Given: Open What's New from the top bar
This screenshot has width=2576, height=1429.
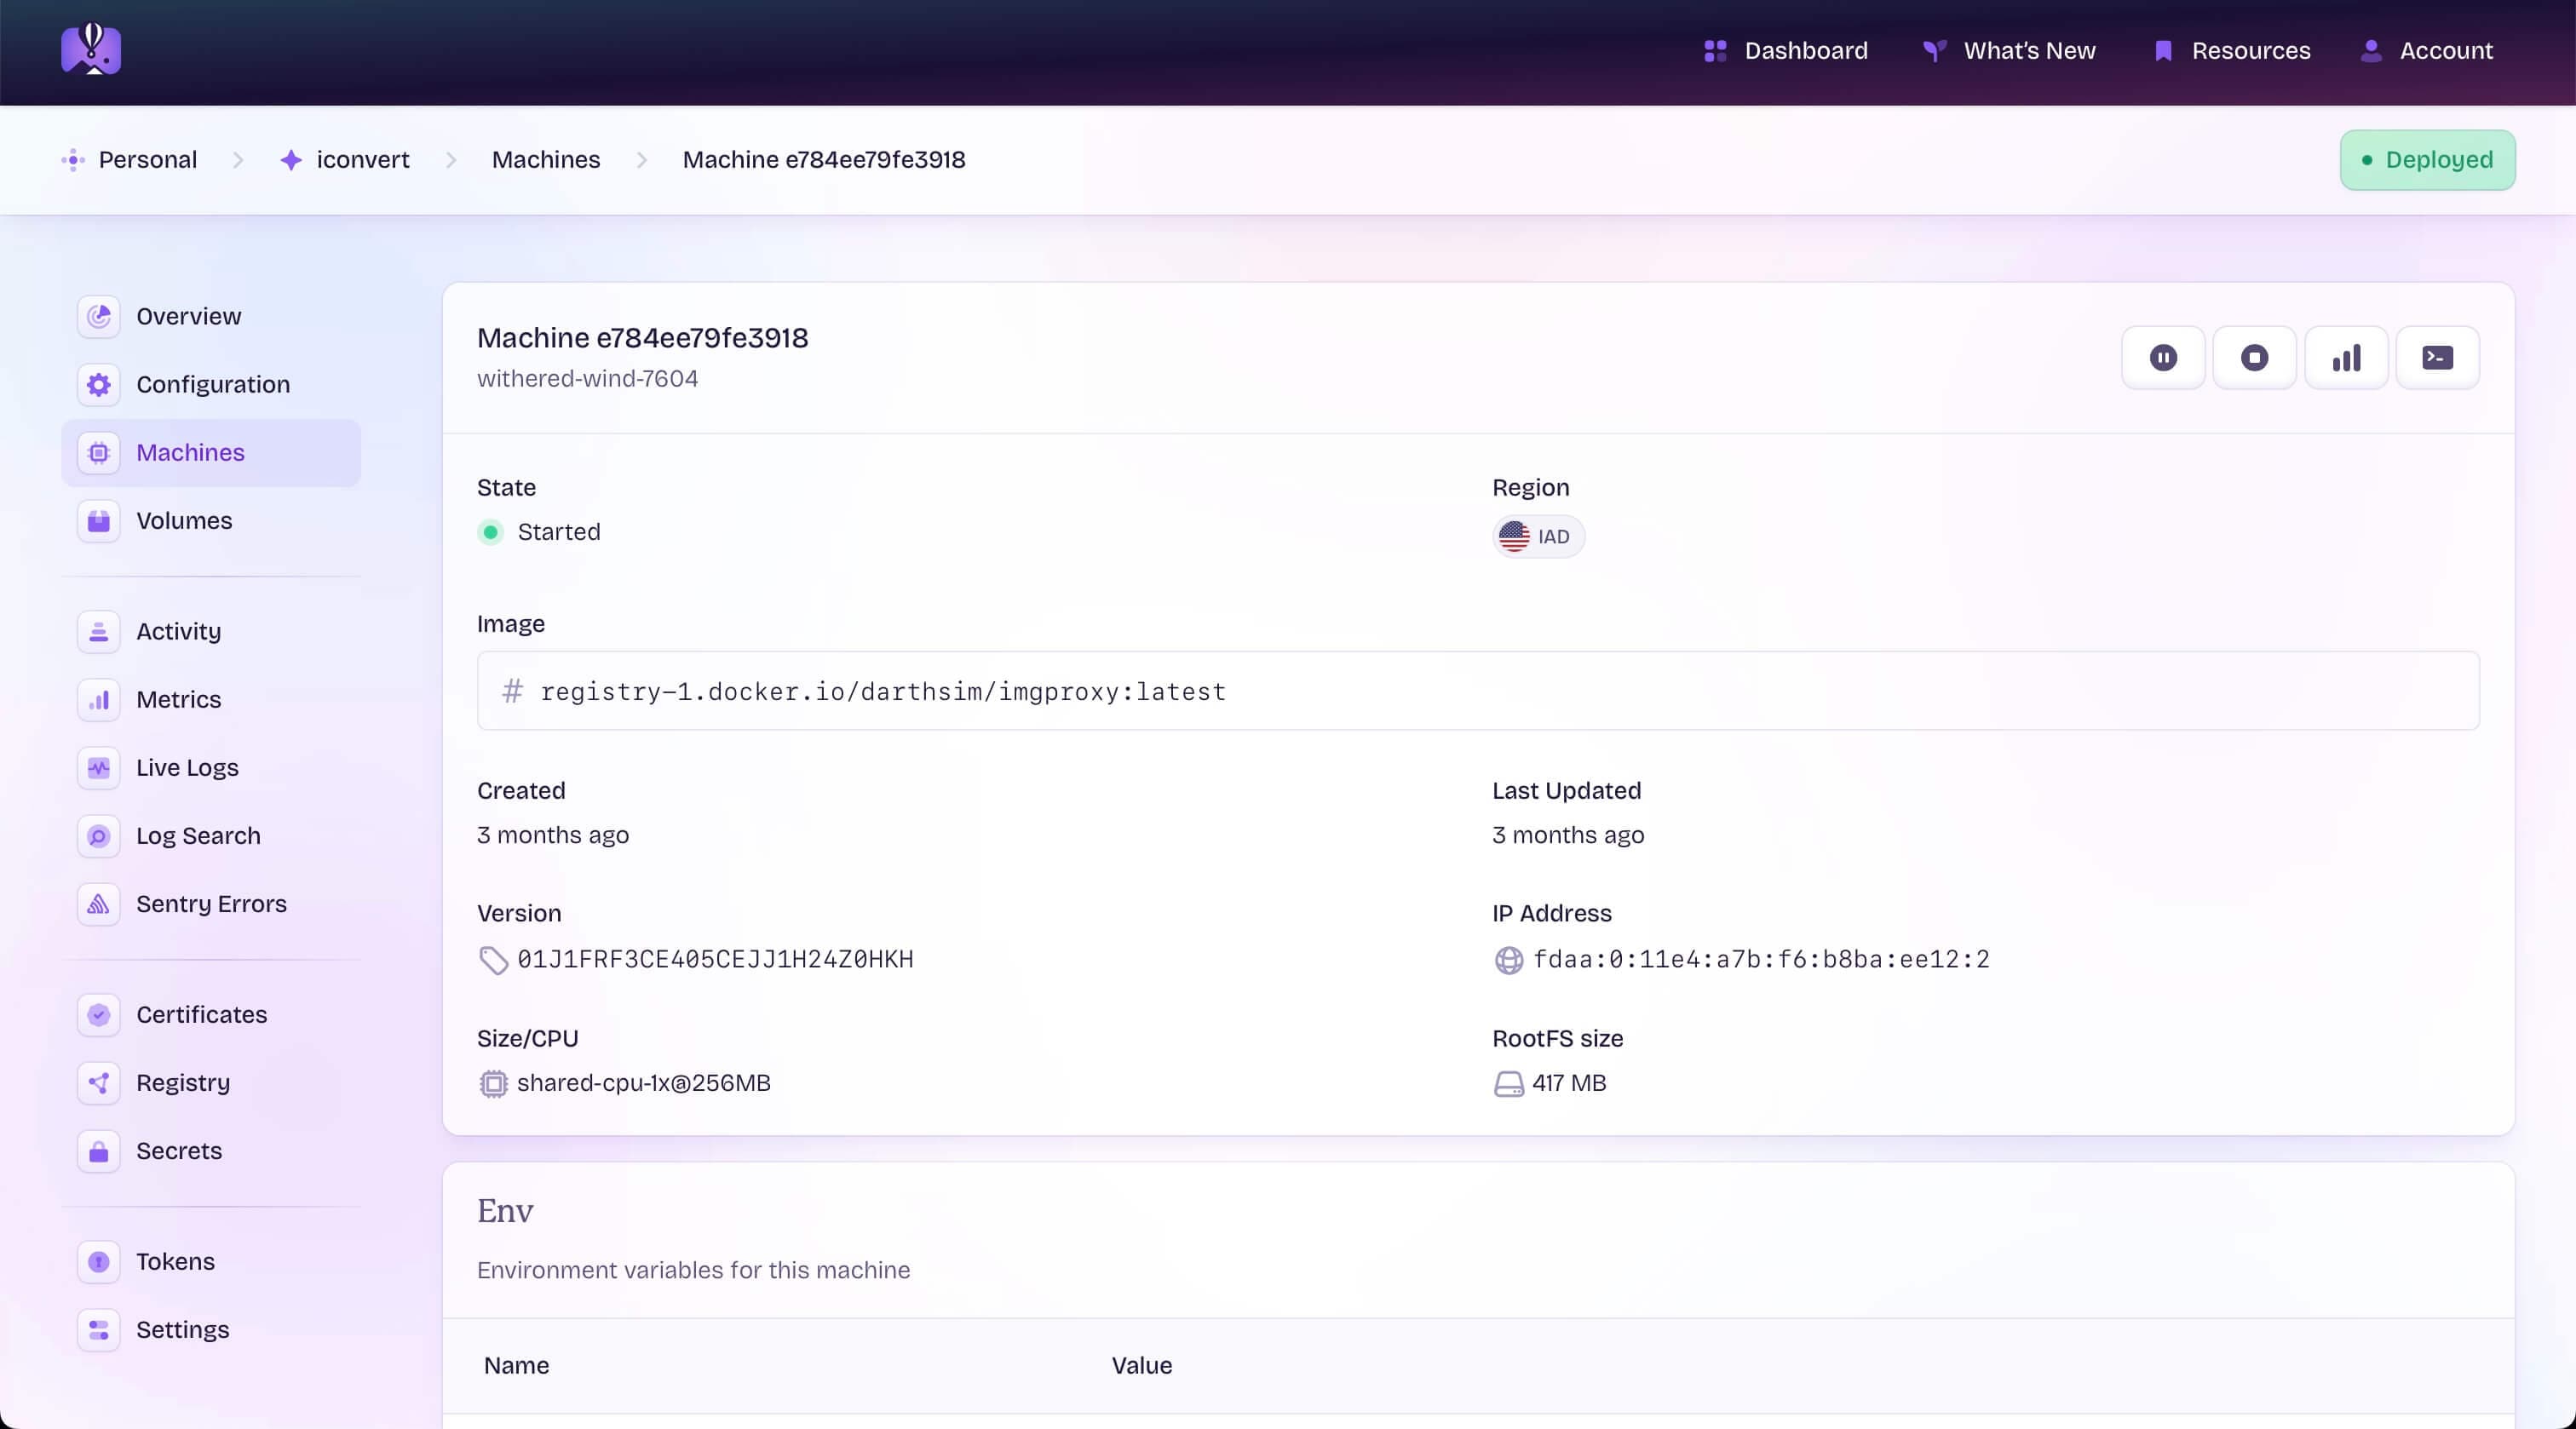Looking at the screenshot, I should tap(2029, 50).
